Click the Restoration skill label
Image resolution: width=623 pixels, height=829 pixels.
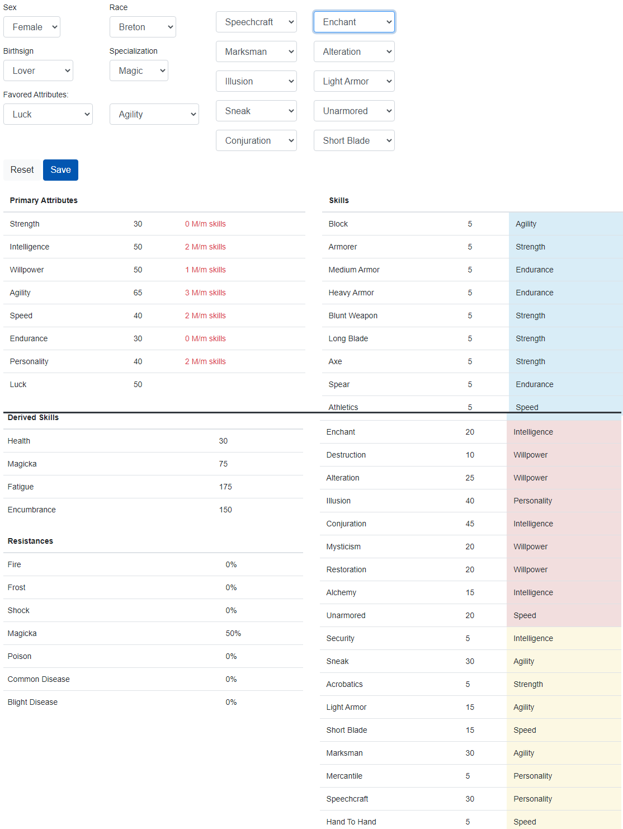(x=346, y=569)
